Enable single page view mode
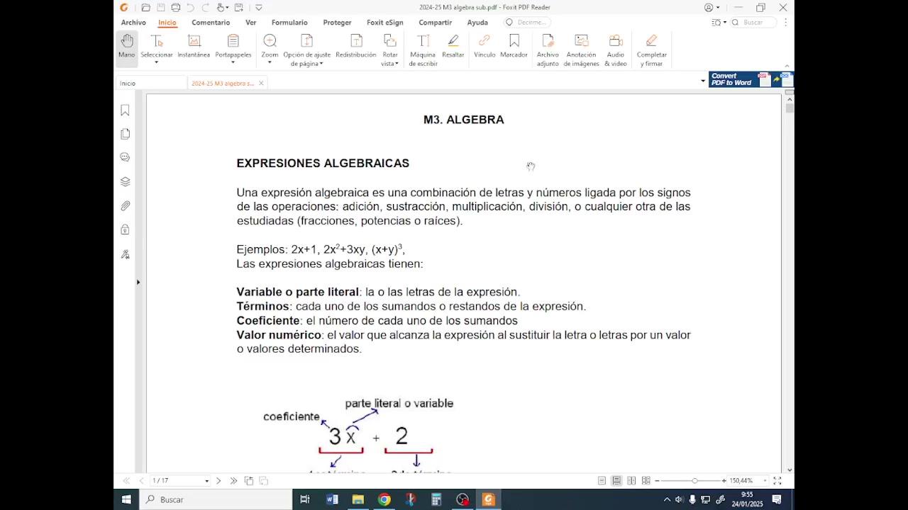 coord(602,481)
